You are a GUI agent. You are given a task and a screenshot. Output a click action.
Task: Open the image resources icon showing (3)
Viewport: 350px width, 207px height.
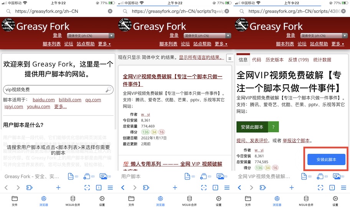[x=105, y=176]
